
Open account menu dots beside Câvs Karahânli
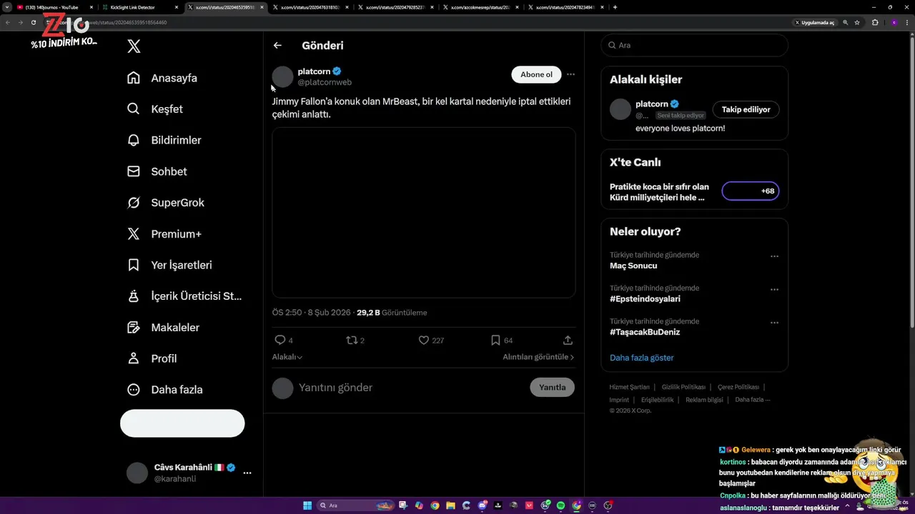click(x=247, y=473)
